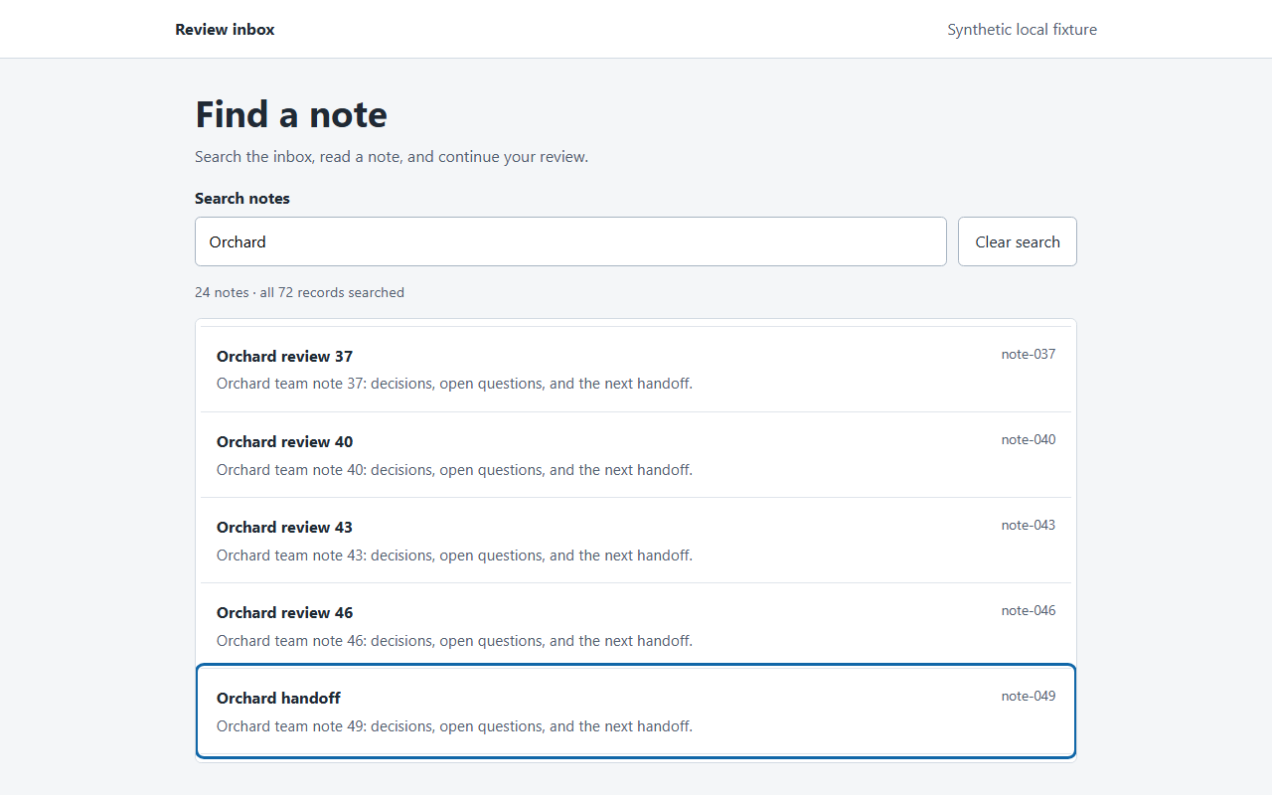The height and width of the screenshot is (795, 1272).
Task: Click the Orchard team note 43 description
Action: tap(454, 555)
